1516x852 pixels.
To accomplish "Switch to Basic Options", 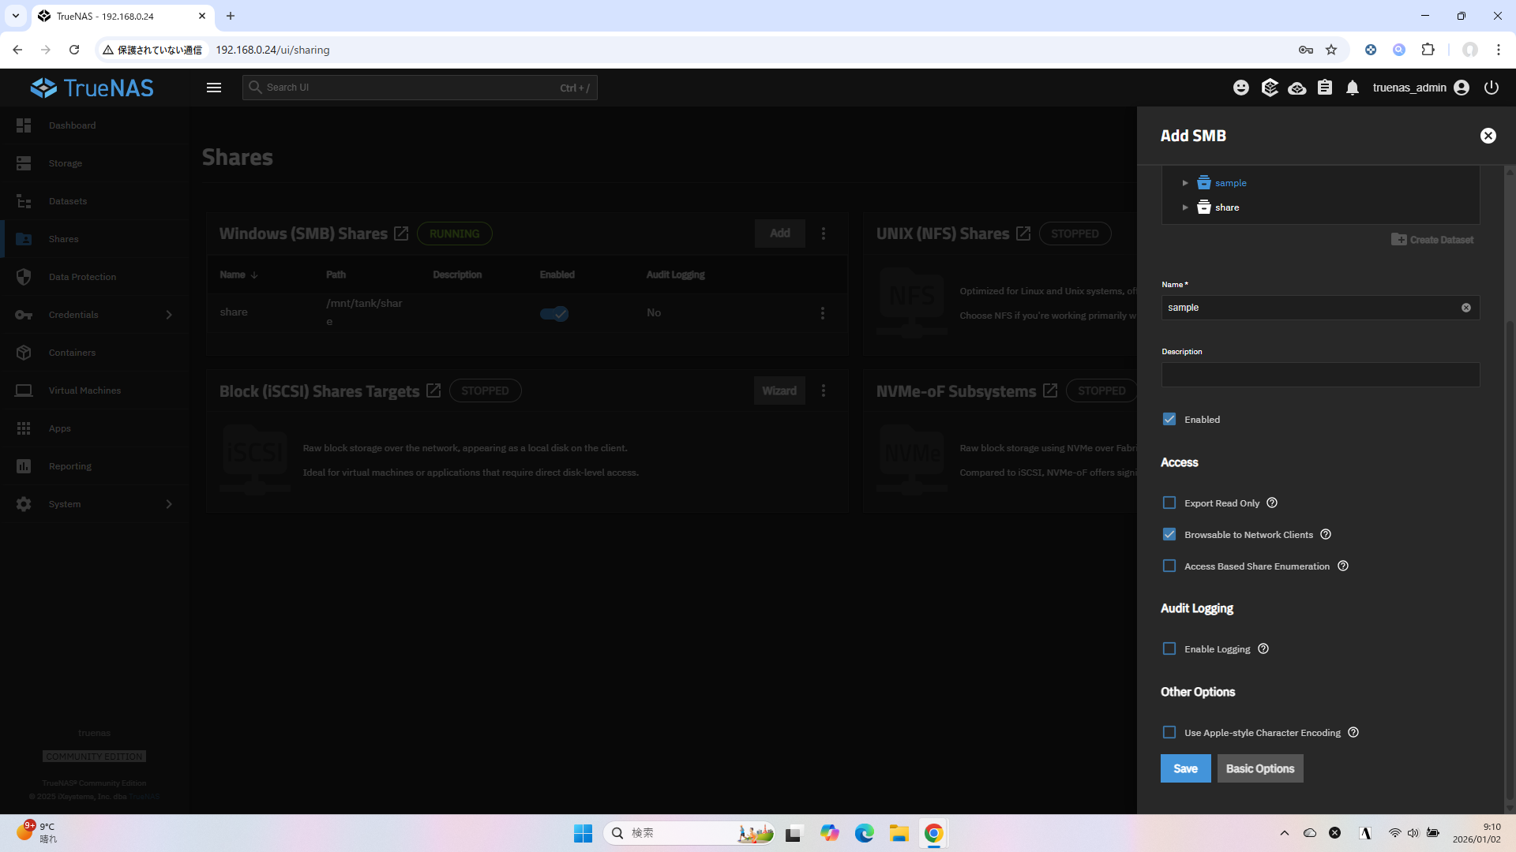I will pos(1259,768).
